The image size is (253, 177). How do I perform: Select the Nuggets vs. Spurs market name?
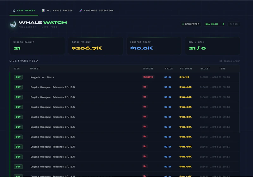click(x=42, y=77)
